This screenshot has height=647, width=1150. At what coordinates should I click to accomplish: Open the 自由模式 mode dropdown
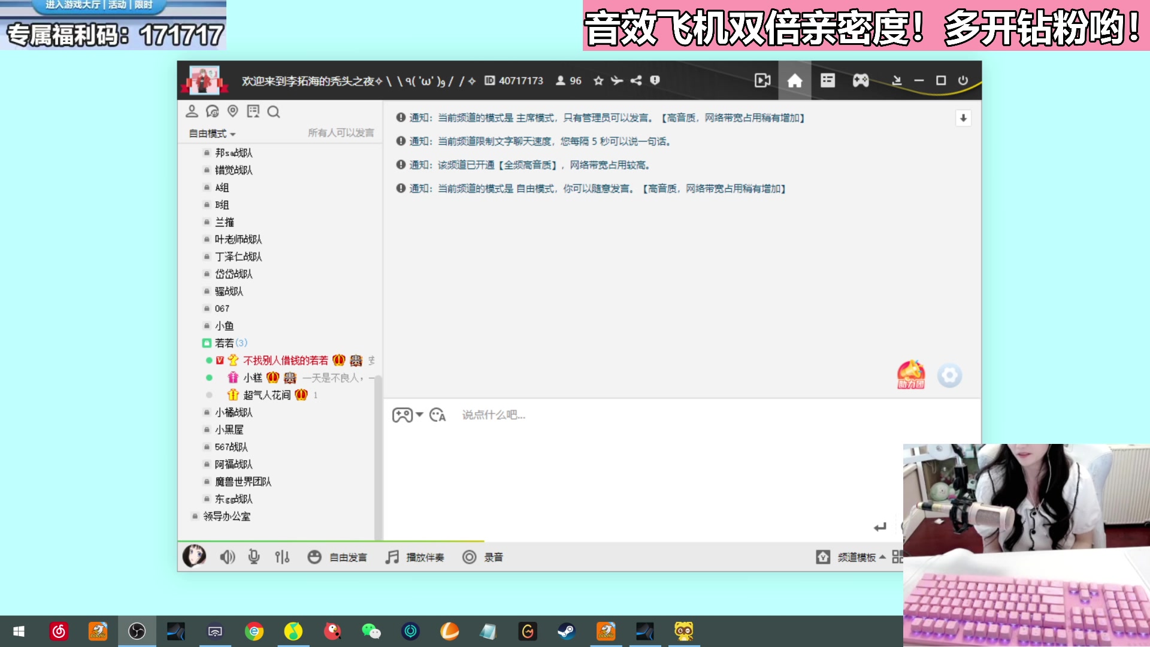210,134
